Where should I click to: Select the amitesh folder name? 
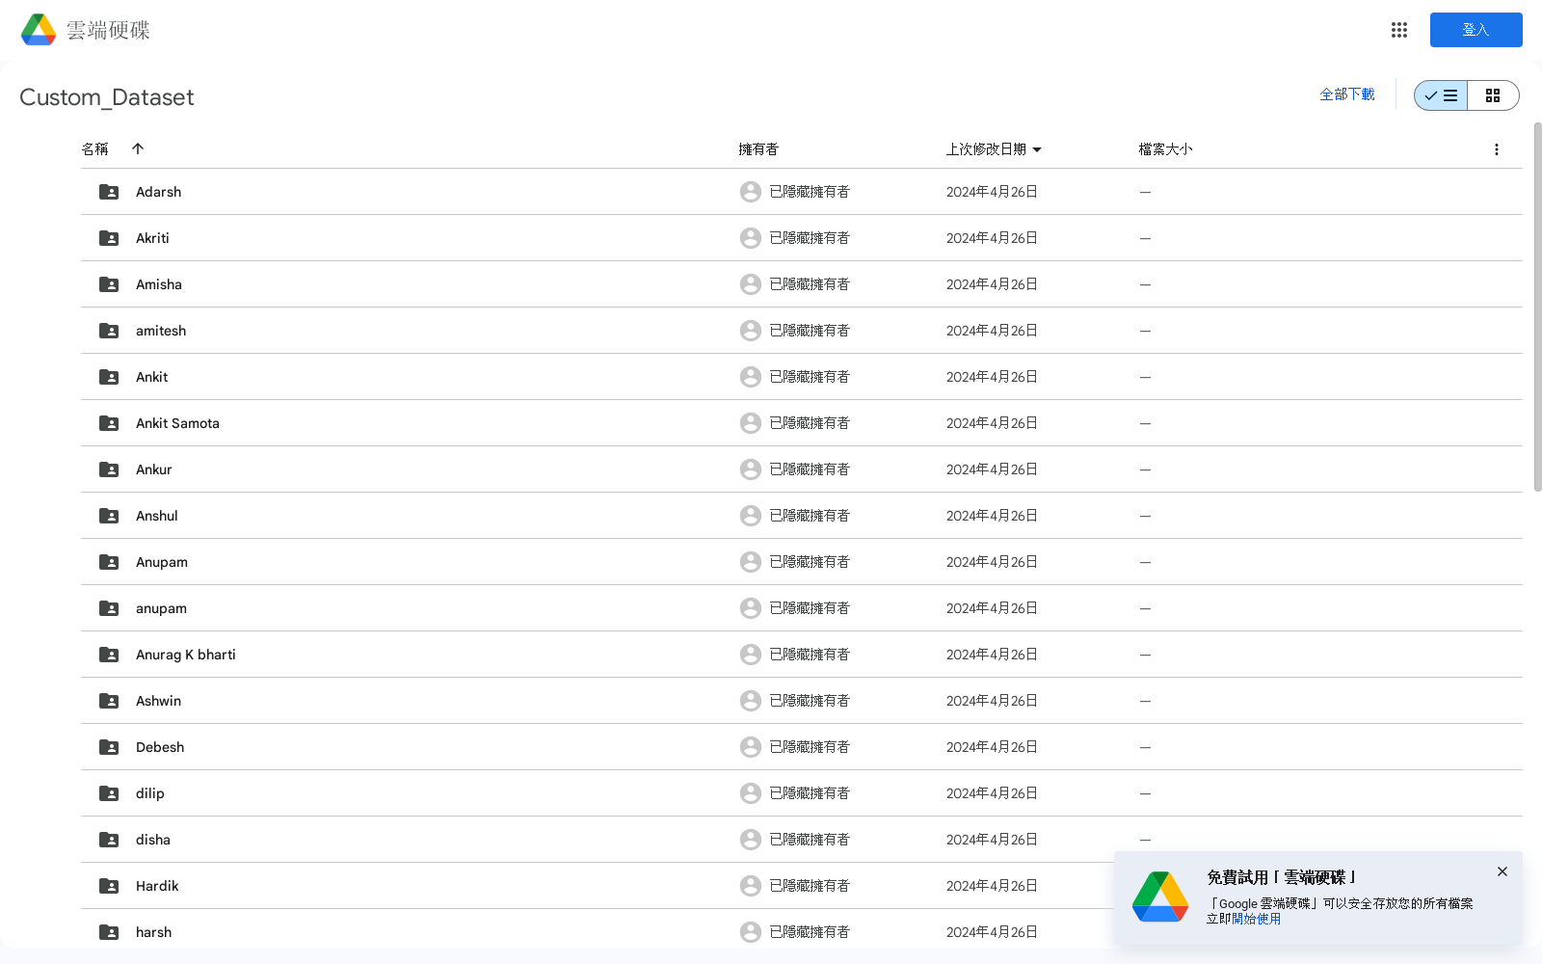tap(161, 331)
